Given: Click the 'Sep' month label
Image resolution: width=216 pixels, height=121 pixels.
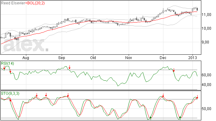Looking at the screenshot, I should pos(62,58).
